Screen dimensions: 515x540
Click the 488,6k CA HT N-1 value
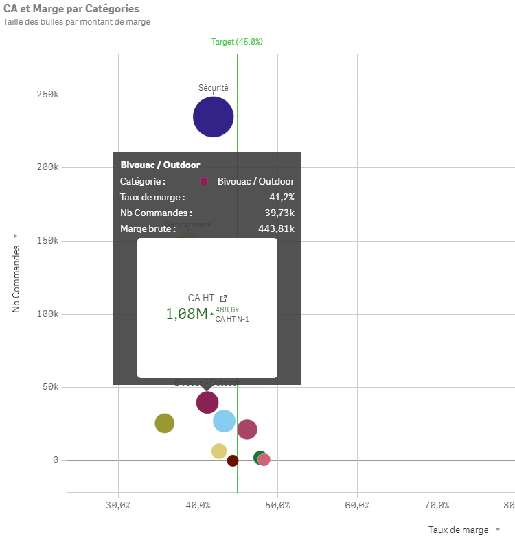click(x=227, y=309)
